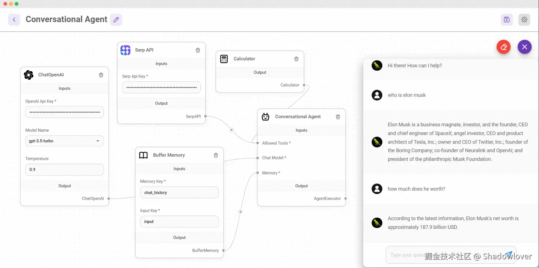The width and height of the screenshot is (539, 268).
Task: Remove the SerpAPI to Allowed Tools connection
Action: (231, 130)
